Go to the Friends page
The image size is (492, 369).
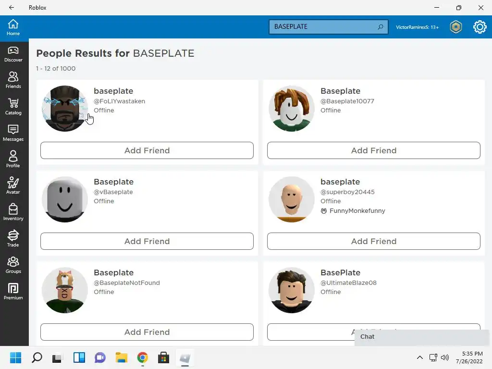(13, 80)
